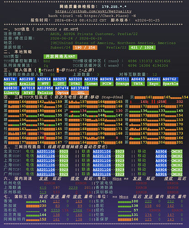Click the green 开放网络无NAT badge
Screen dimensions: 189x228
tap(60, 57)
